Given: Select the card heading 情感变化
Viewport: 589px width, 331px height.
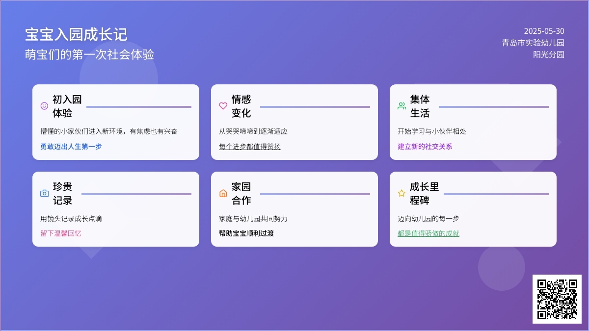Looking at the screenshot, I should (241, 106).
